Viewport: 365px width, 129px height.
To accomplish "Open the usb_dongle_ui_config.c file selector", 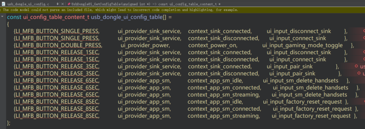I will 28,4.
